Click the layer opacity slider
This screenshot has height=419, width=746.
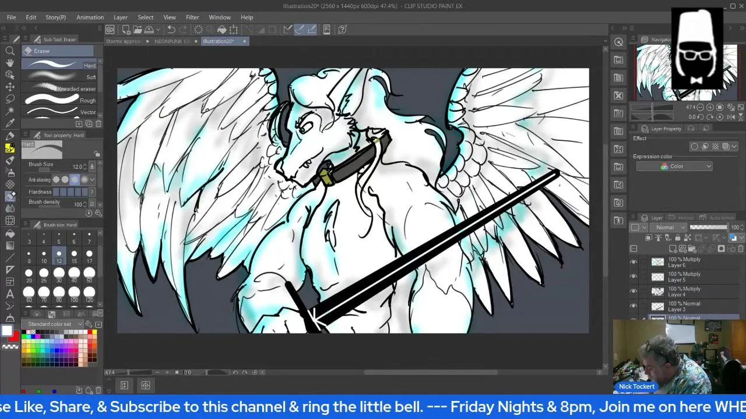709,228
